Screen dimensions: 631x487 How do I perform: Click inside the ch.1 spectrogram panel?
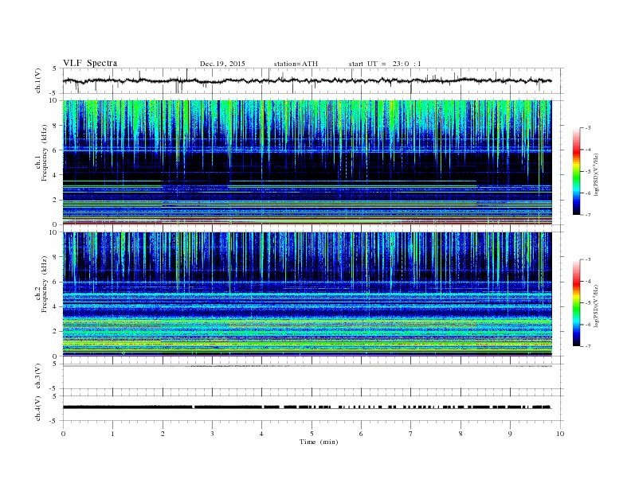[307, 162]
